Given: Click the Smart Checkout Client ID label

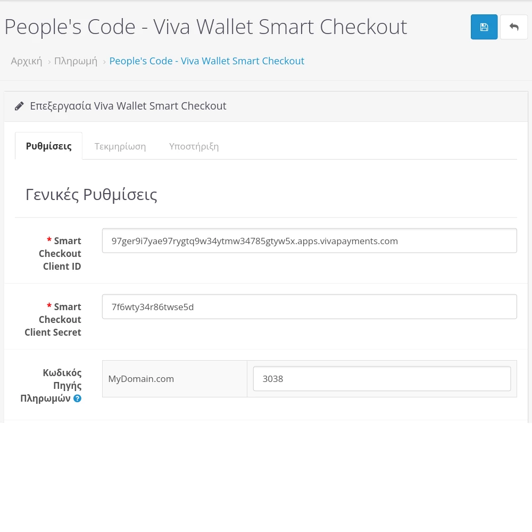Looking at the screenshot, I should tap(60, 254).
